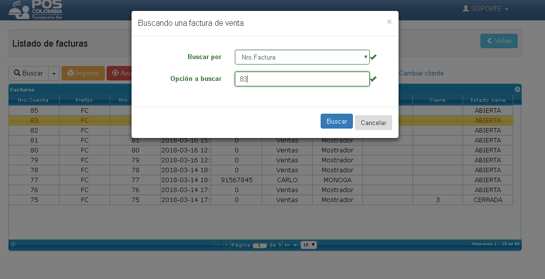Viewport: 545px width, 279px height.
Task: Cancel the invoice search dialog
Action: pyautogui.click(x=373, y=123)
